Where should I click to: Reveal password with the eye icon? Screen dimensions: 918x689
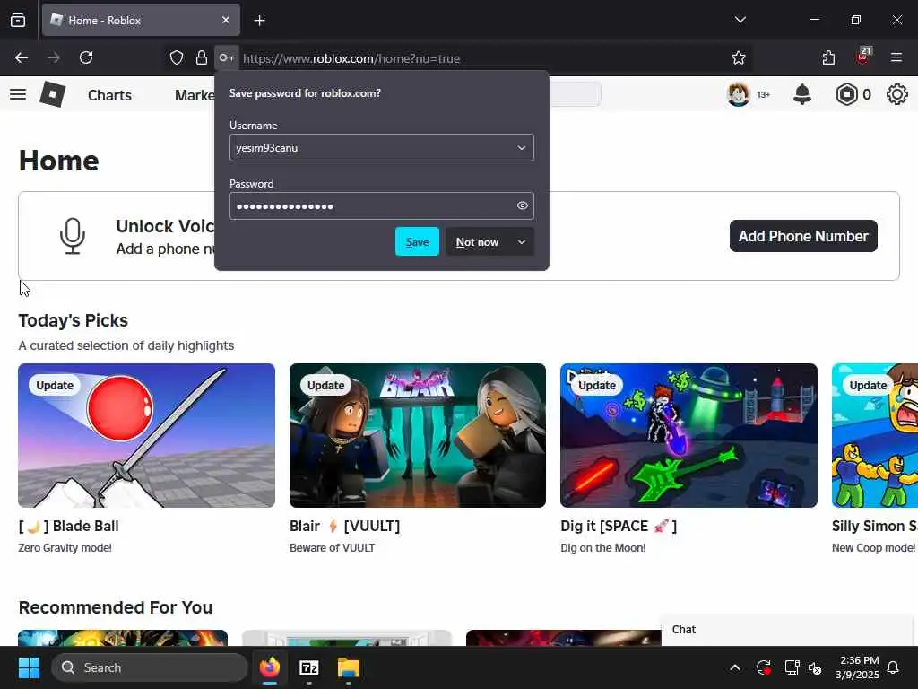tap(523, 205)
